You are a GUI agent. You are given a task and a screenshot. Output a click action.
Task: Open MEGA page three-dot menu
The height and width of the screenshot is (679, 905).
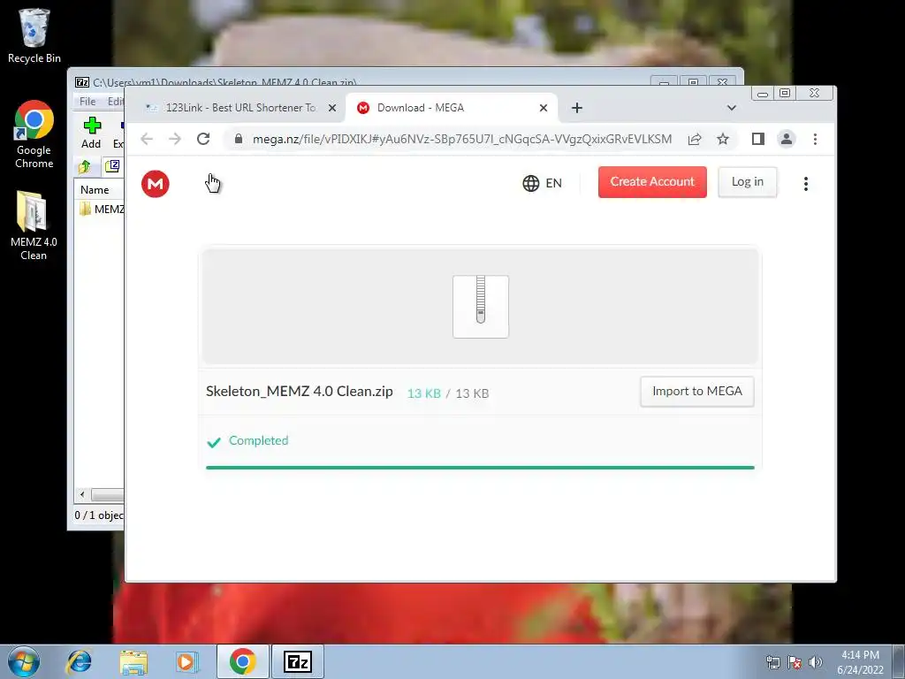[806, 184]
